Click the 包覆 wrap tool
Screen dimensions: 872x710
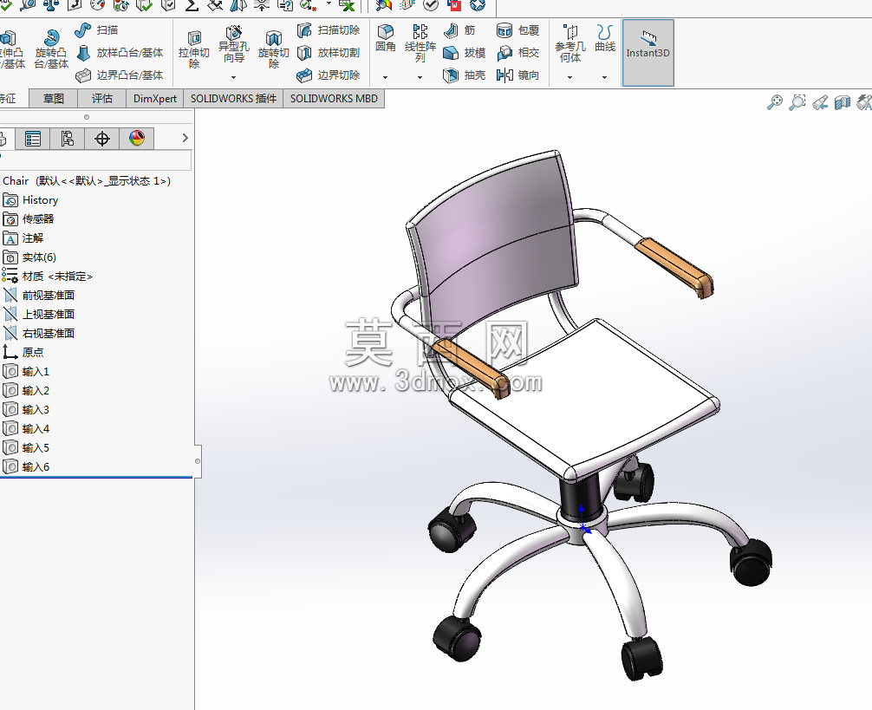pos(517,30)
